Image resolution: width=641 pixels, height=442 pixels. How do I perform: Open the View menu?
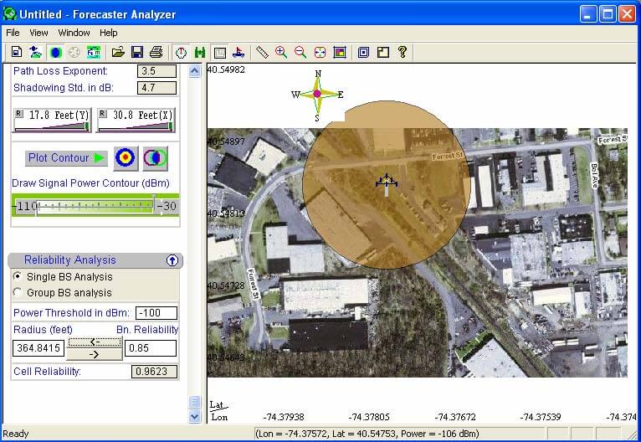pyautogui.click(x=38, y=33)
